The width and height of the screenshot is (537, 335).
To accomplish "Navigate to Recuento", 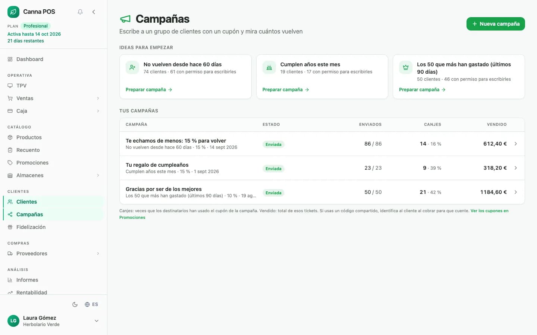I will click(x=53, y=150).
